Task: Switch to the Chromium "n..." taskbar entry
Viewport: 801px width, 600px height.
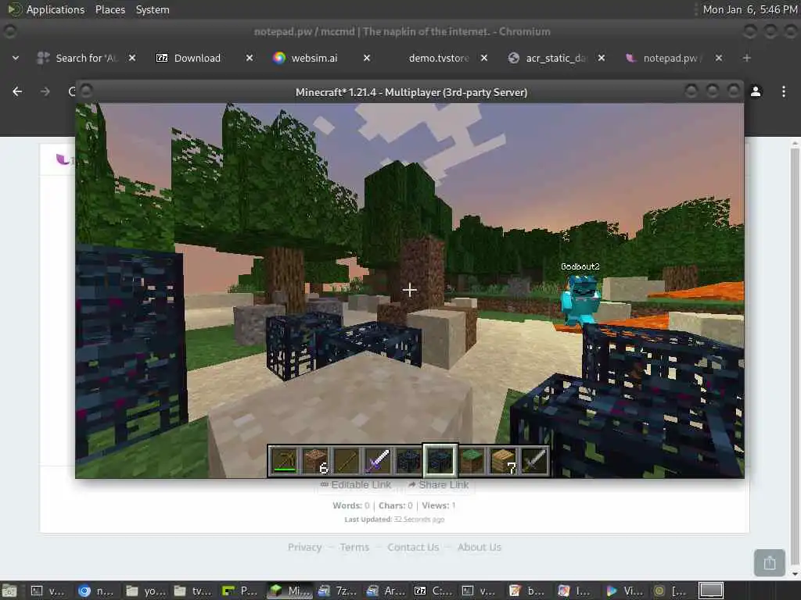Action: pos(95,591)
